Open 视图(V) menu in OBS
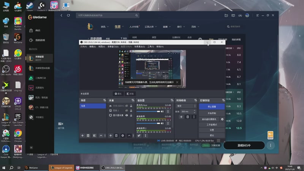This screenshot has height=171, width=304. point(101,47)
